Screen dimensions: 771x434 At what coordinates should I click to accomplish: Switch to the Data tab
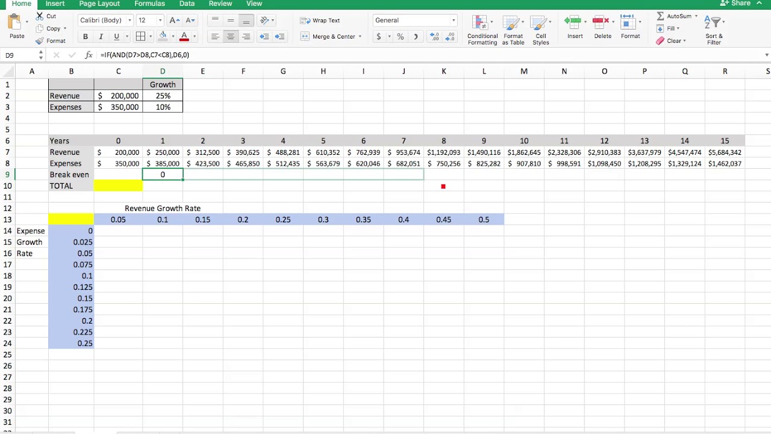[187, 4]
